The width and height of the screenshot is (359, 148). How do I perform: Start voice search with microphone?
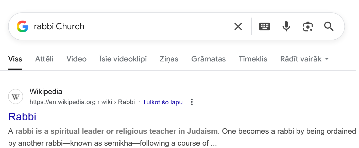click(286, 26)
